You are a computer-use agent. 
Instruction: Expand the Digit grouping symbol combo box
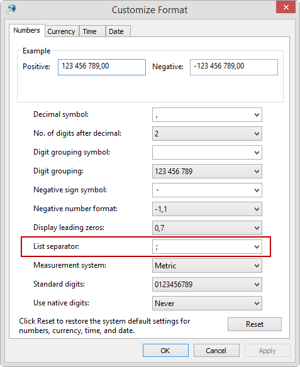[x=207, y=152]
